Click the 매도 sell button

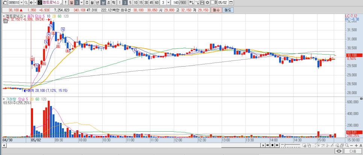(228, 10)
